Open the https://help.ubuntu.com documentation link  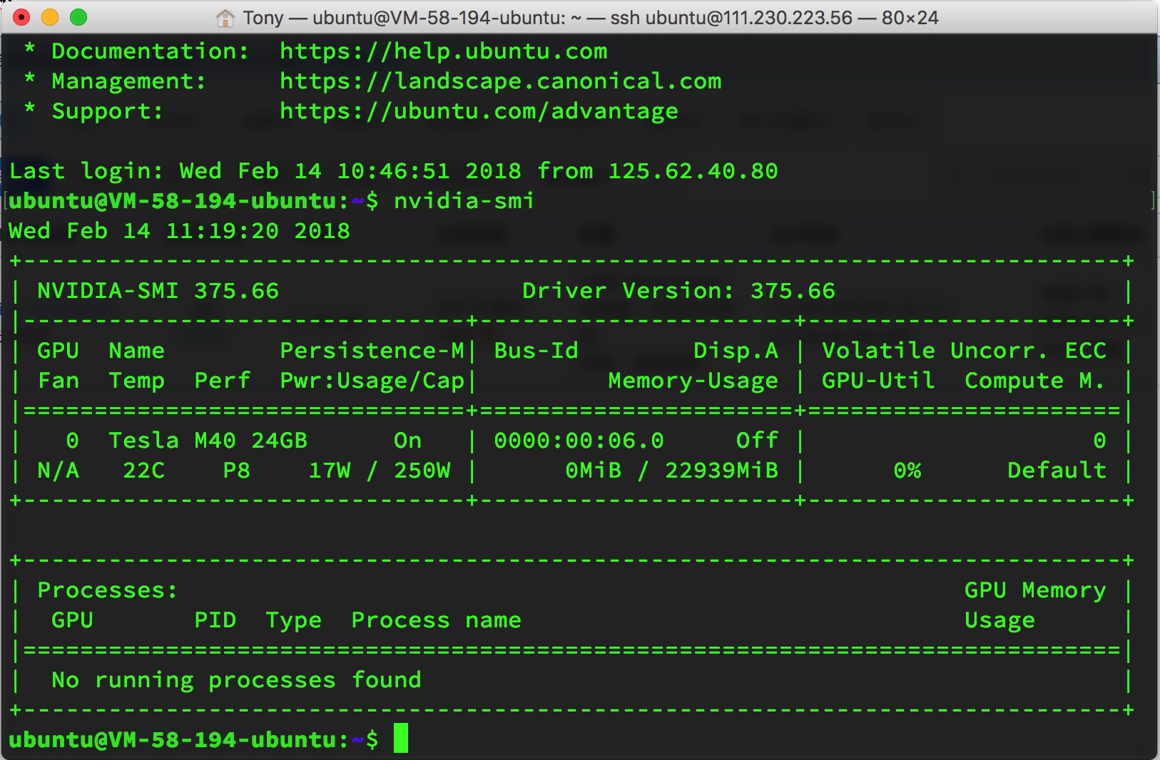pyautogui.click(x=443, y=51)
